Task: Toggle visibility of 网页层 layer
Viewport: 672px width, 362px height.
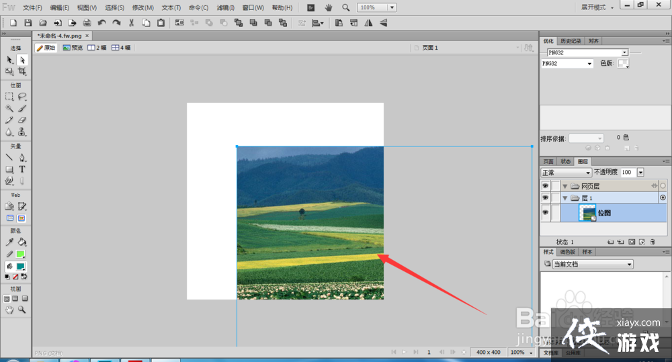Action: click(x=545, y=185)
